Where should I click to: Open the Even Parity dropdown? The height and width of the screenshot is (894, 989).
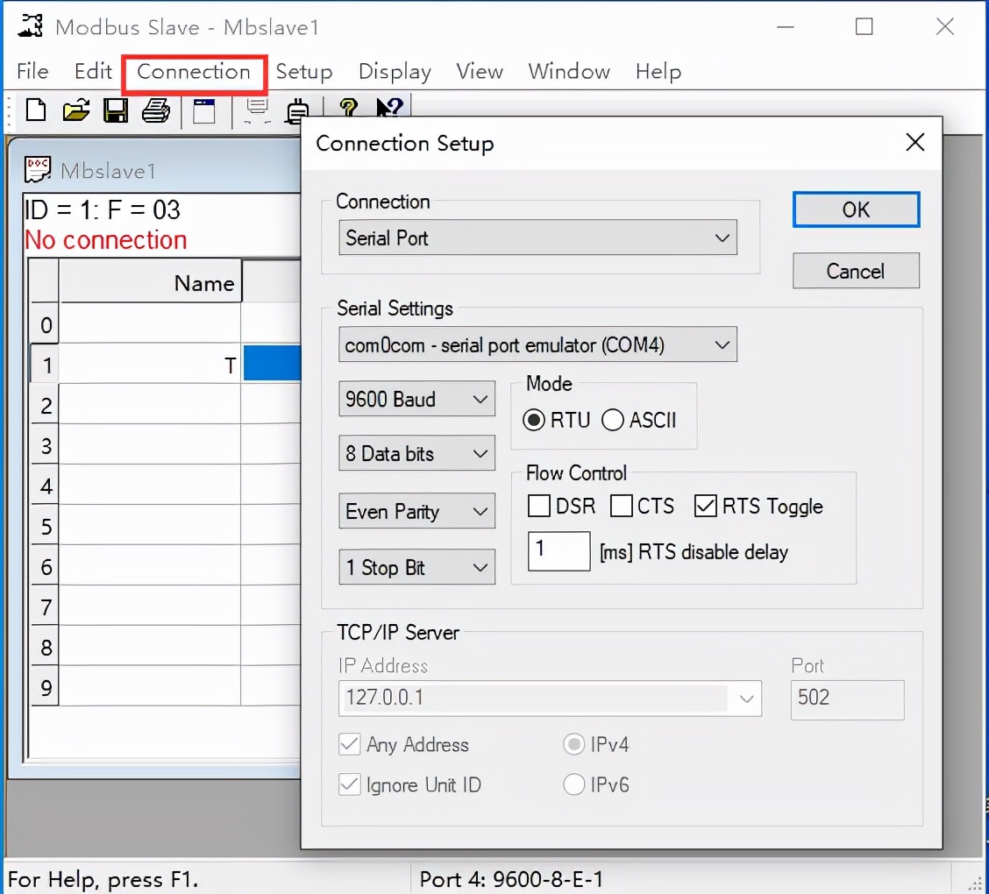(416, 512)
